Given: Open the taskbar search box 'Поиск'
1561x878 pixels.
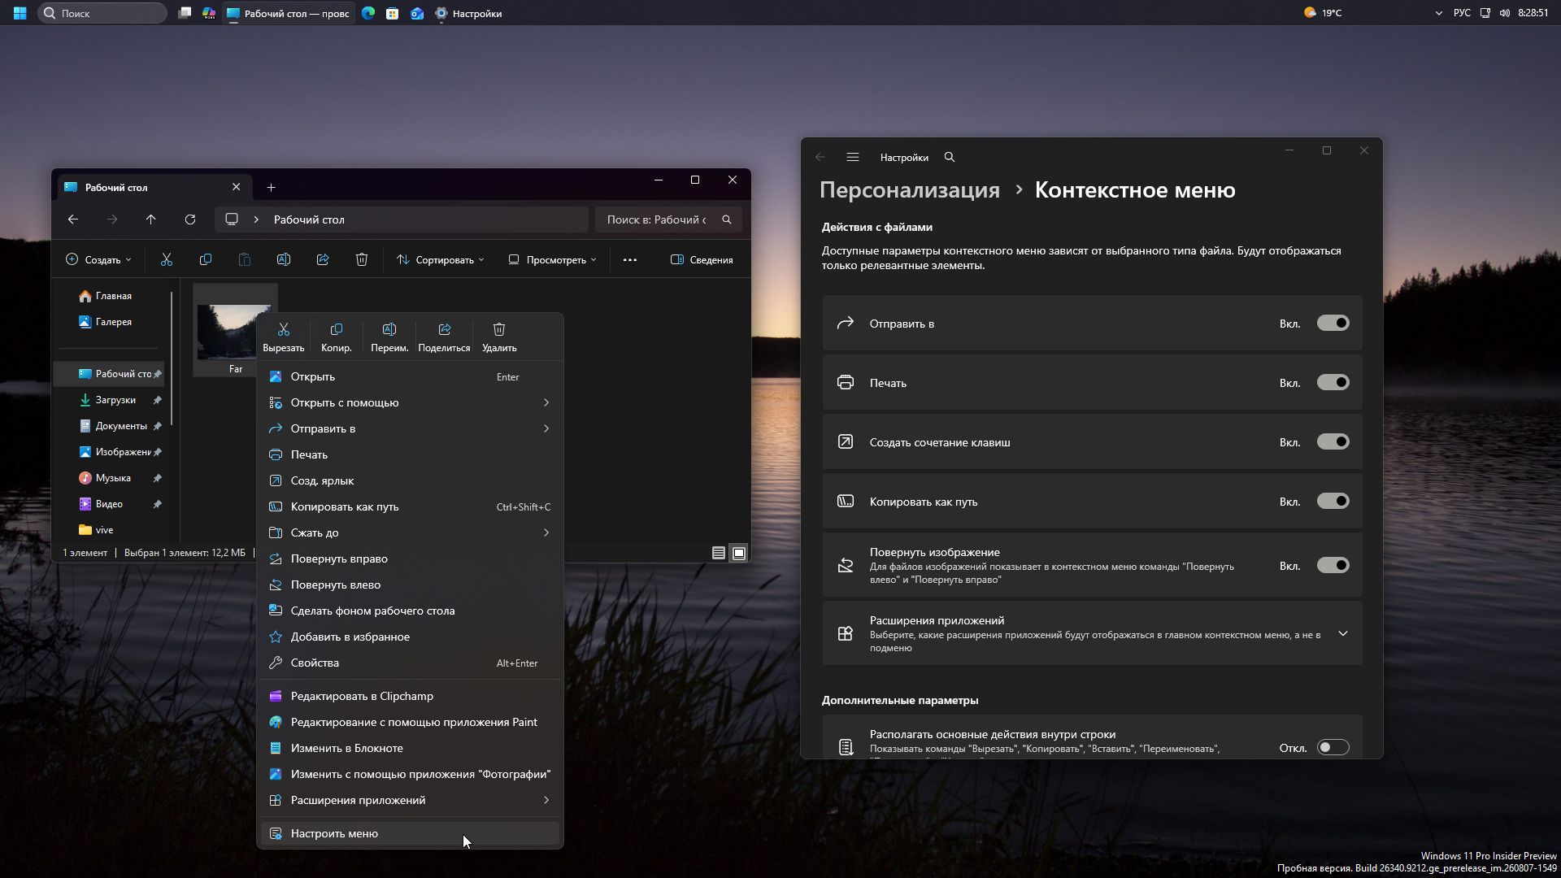Looking at the screenshot, I should tap(102, 13).
